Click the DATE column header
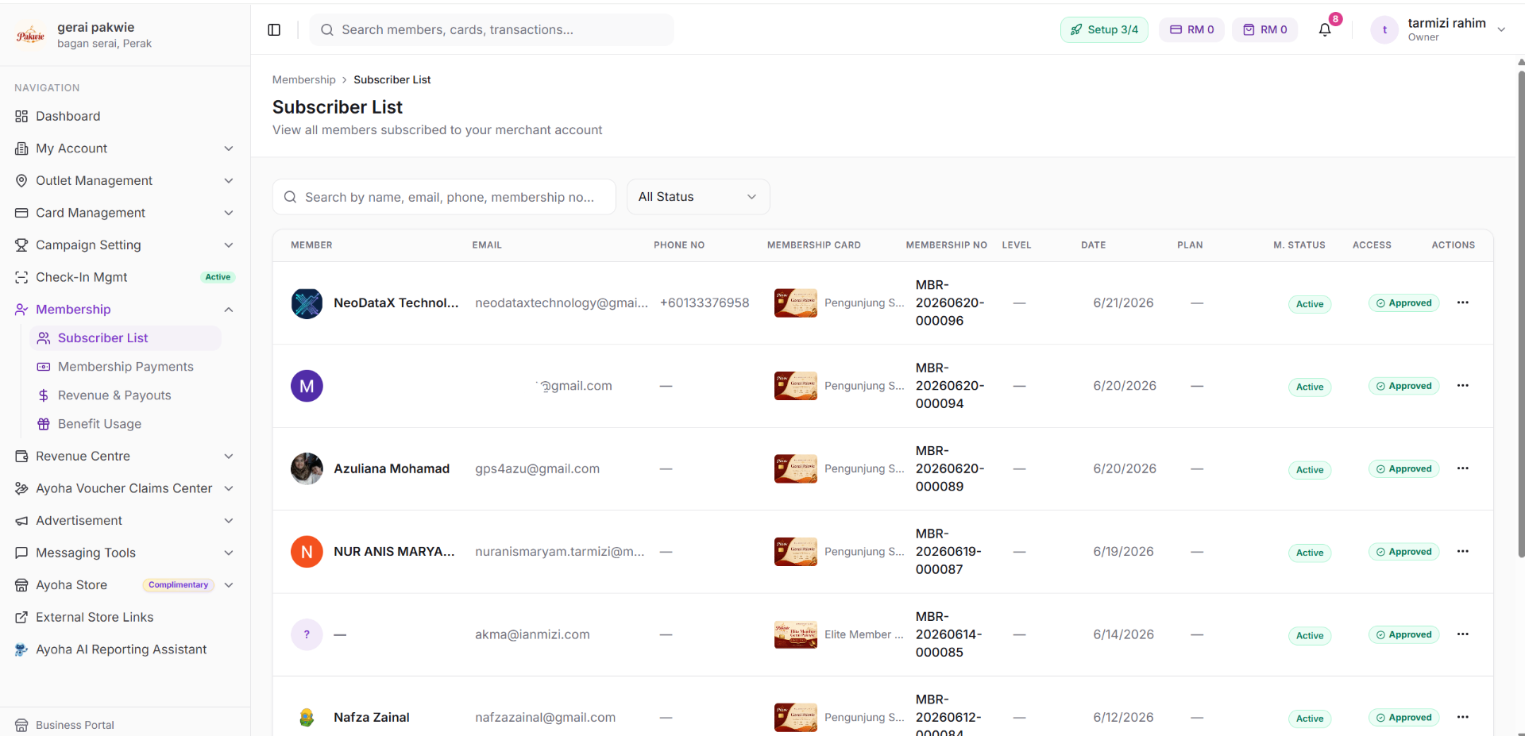 [x=1093, y=245]
